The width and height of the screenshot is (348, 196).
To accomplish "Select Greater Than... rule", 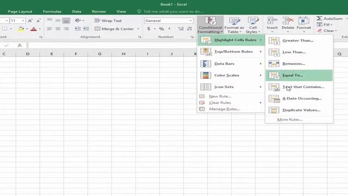I will tap(299, 41).
